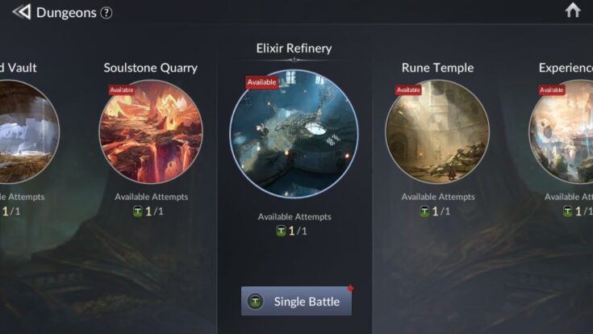Click the Soulstone Quarry title
This screenshot has width=593, height=334.
click(x=151, y=68)
